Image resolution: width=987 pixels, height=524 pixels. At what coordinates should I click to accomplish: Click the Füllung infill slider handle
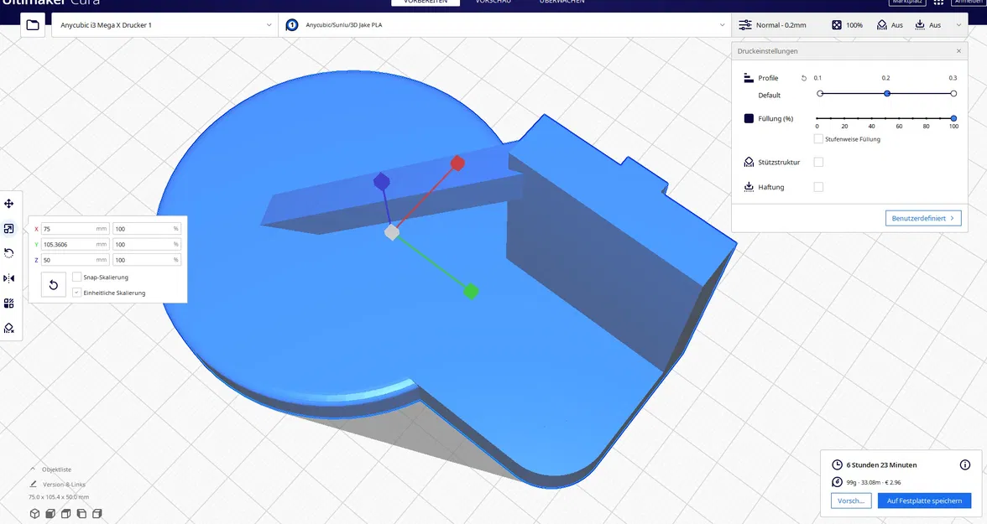(x=953, y=118)
